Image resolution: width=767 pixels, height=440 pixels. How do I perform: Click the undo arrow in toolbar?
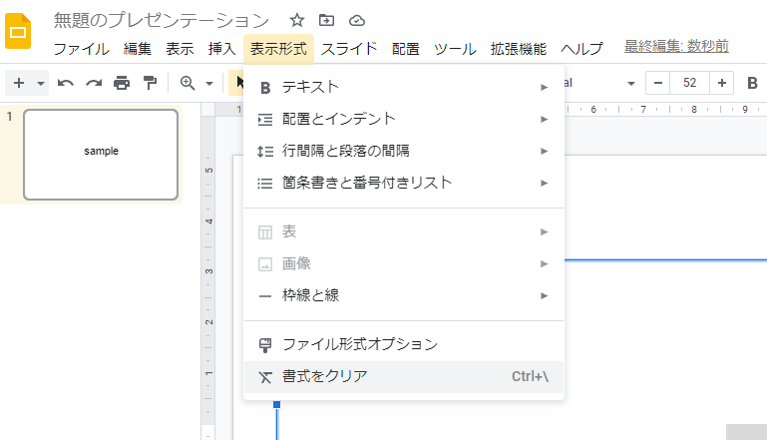[66, 83]
